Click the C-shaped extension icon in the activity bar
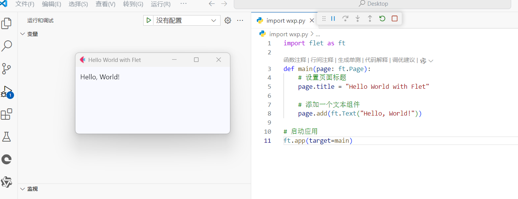Screen dimensions: 518x199 pos(6,159)
